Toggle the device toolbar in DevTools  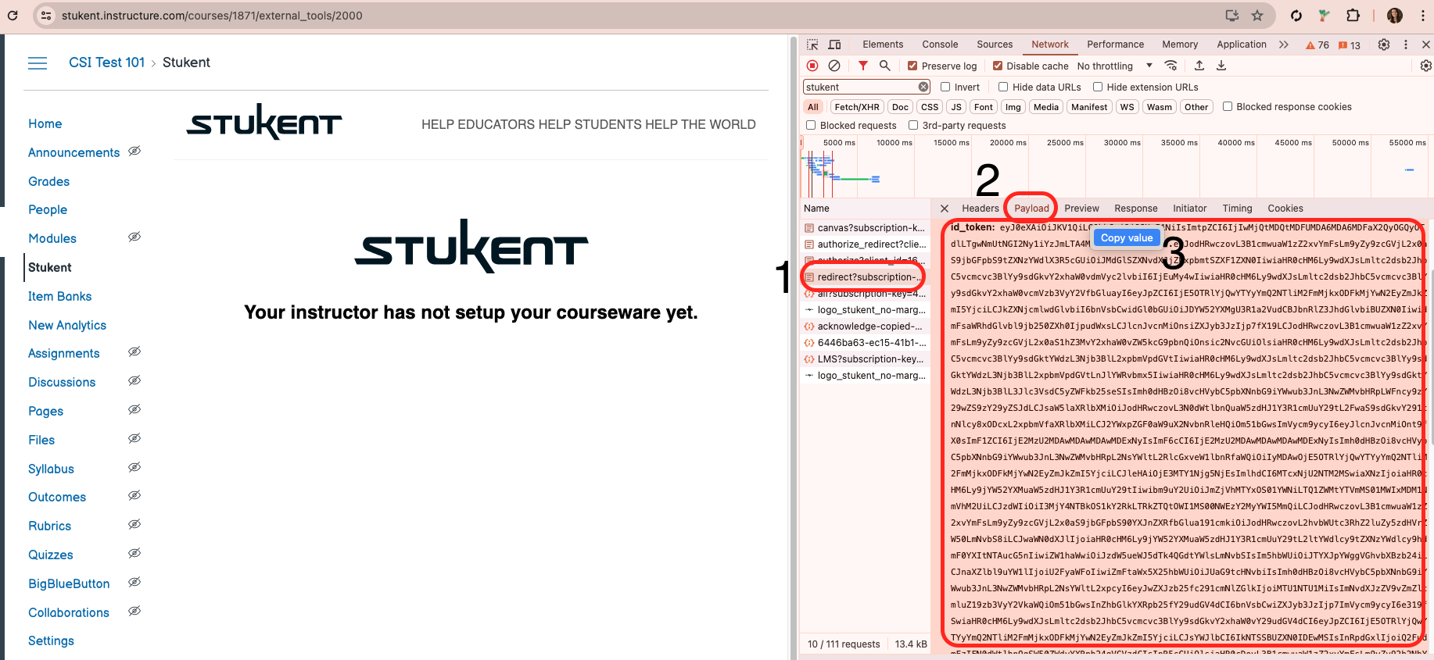(835, 45)
